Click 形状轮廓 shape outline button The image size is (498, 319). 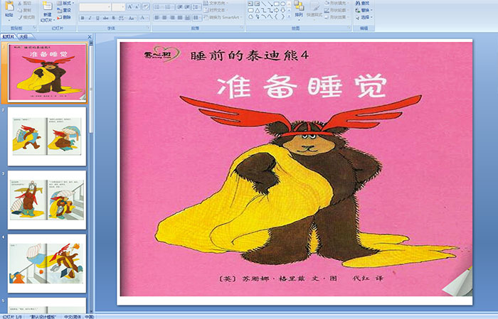pos(336,10)
